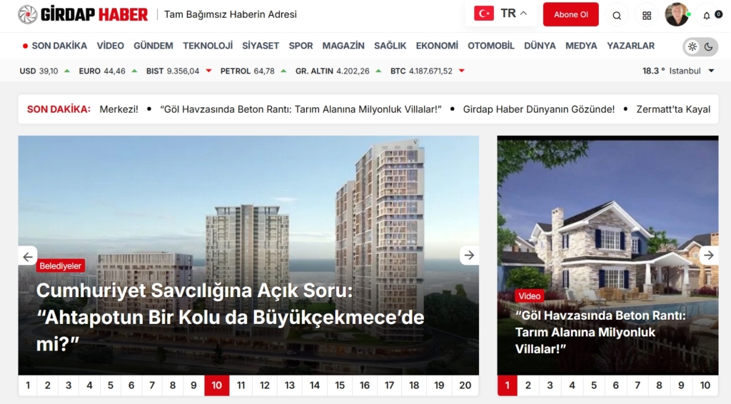Click next arrow on video slider
Screen dimensions: 731x404
click(708, 256)
